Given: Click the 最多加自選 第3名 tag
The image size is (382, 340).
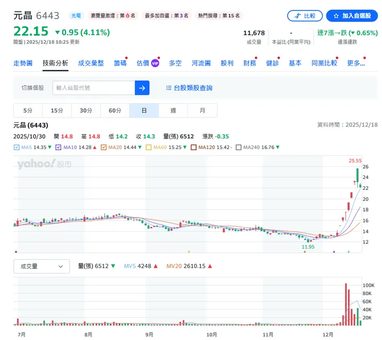Looking at the screenshot, I should (167, 16).
